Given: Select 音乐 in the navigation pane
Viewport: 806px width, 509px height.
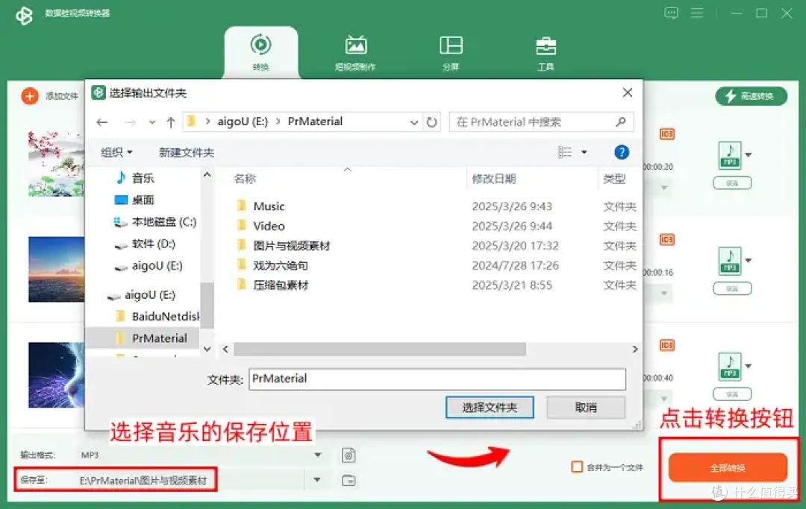Looking at the screenshot, I should point(143,178).
